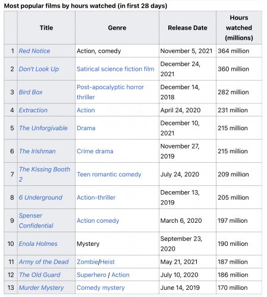Follow the Enola Holmes link

[38, 244]
